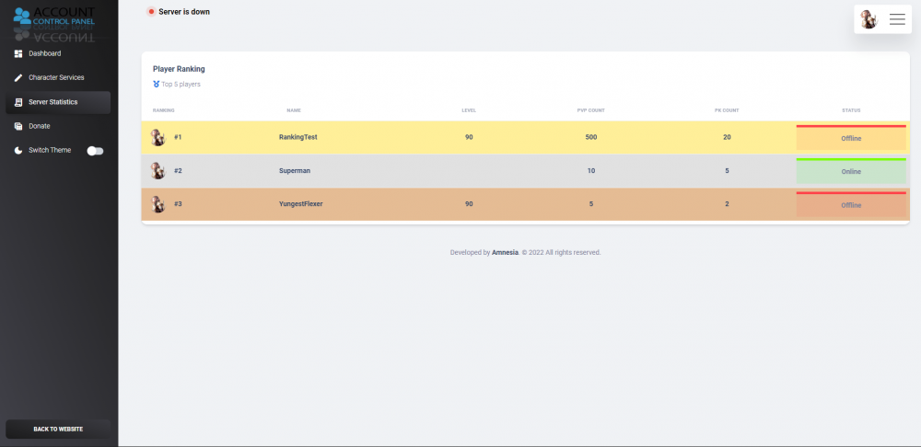Click the Online status badge for Superman

tap(851, 172)
